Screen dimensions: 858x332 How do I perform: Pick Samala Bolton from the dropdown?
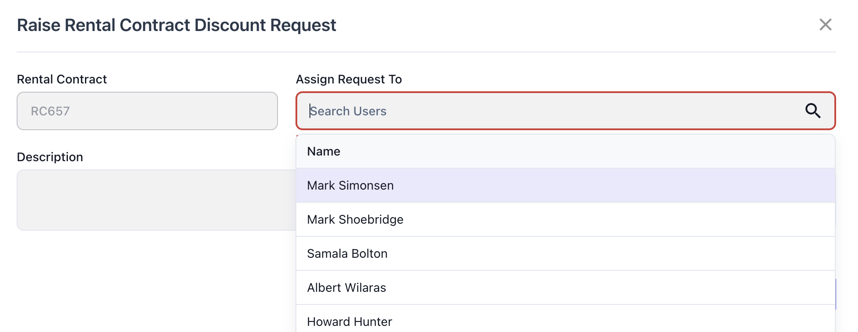coord(347,254)
